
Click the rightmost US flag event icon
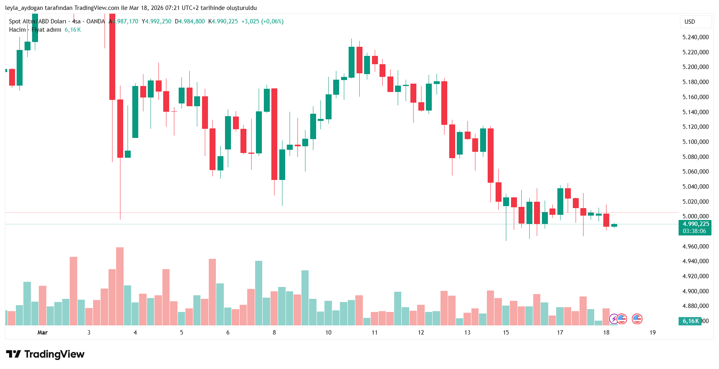click(x=637, y=319)
